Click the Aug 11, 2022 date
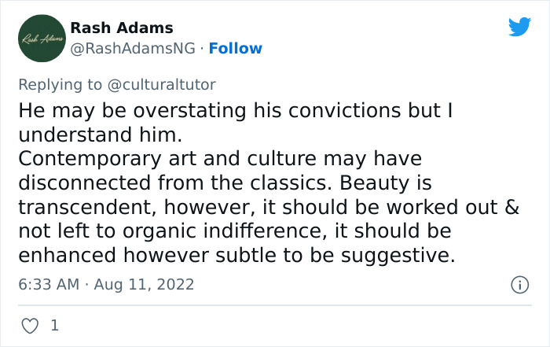The width and height of the screenshot is (550, 347). [x=144, y=285]
